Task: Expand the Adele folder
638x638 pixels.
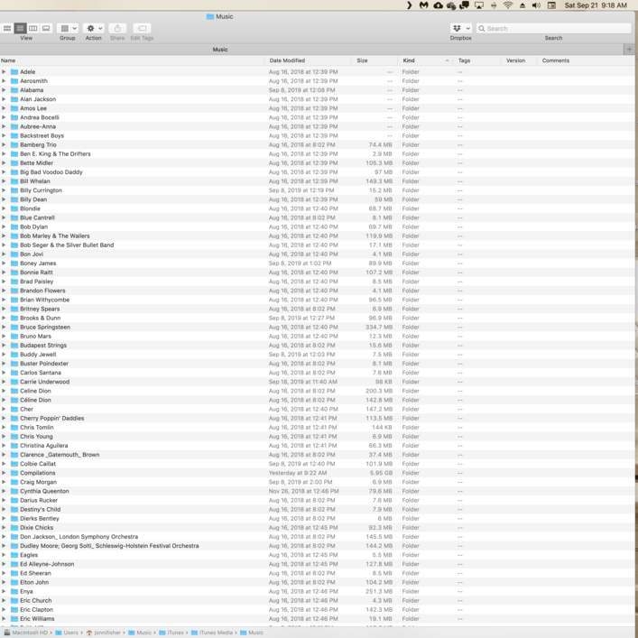Action: (5, 71)
